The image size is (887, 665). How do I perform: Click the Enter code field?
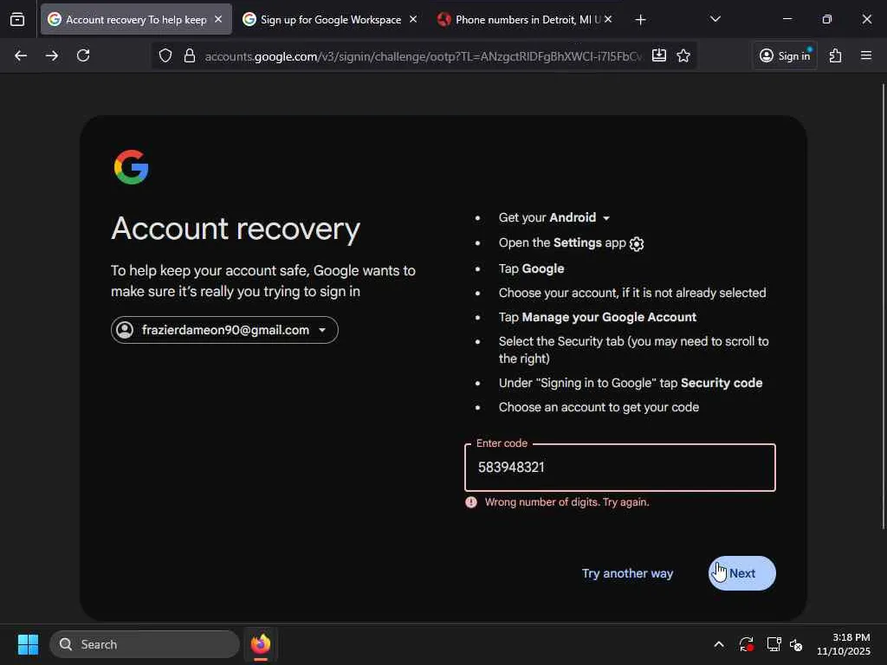click(620, 468)
